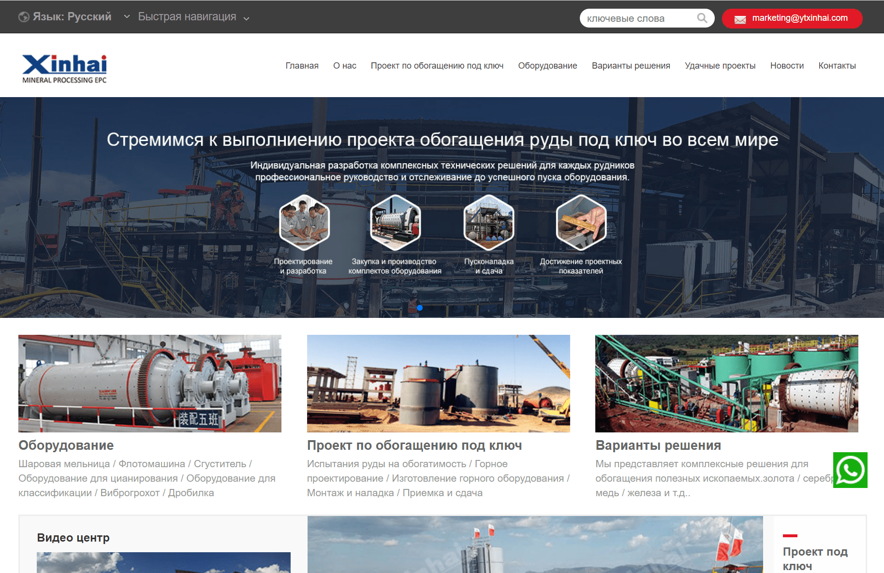Open the Шаровая мельница link
This screenshot has width=884, height=573.
click(64, 464)
